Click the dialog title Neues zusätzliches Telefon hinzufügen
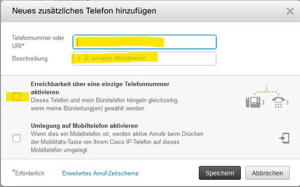Screen dimensions: 300x187 pyautogui.click(x=84, y=11)
